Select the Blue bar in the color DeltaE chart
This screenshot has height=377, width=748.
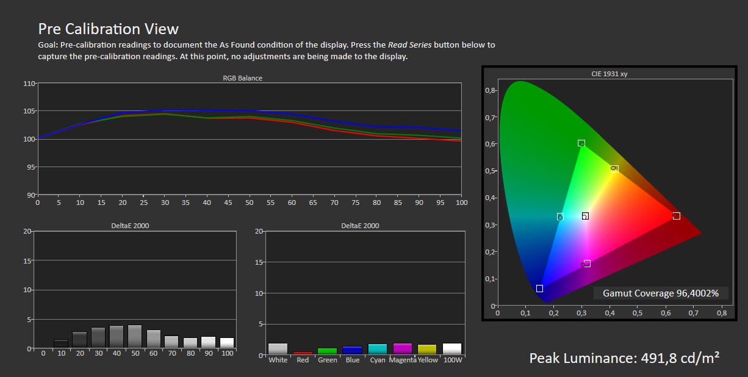coord(352,351)
